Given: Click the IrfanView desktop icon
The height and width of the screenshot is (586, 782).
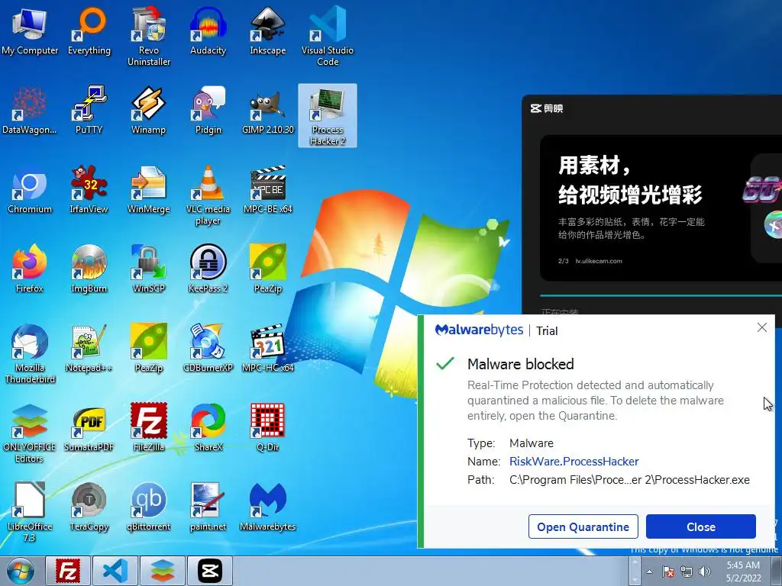Looking at the screenshot, I should click(x=89, y=189).
